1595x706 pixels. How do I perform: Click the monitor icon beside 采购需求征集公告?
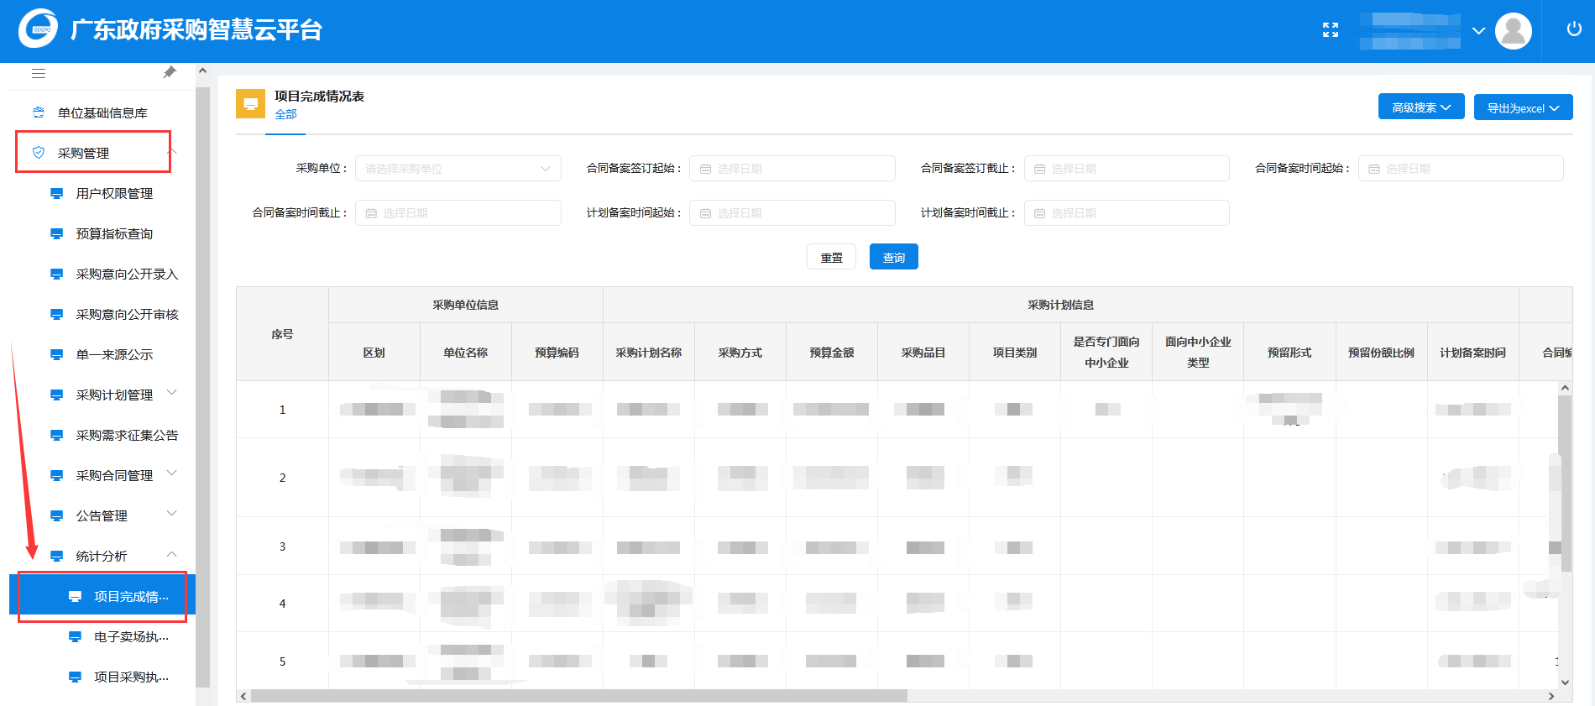coord(57,436)
